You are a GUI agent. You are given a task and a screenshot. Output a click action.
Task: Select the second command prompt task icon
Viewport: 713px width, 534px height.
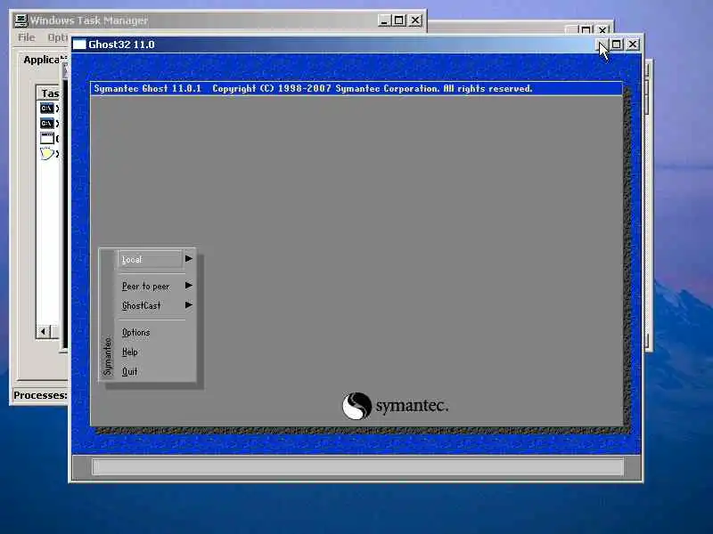point(47,123)
